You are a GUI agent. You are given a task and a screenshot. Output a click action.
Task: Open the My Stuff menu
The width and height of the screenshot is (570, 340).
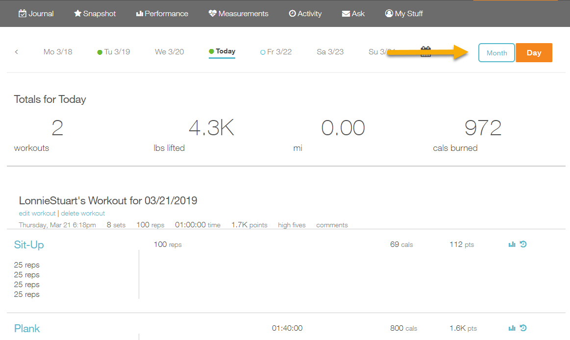[x=404, y=14]
